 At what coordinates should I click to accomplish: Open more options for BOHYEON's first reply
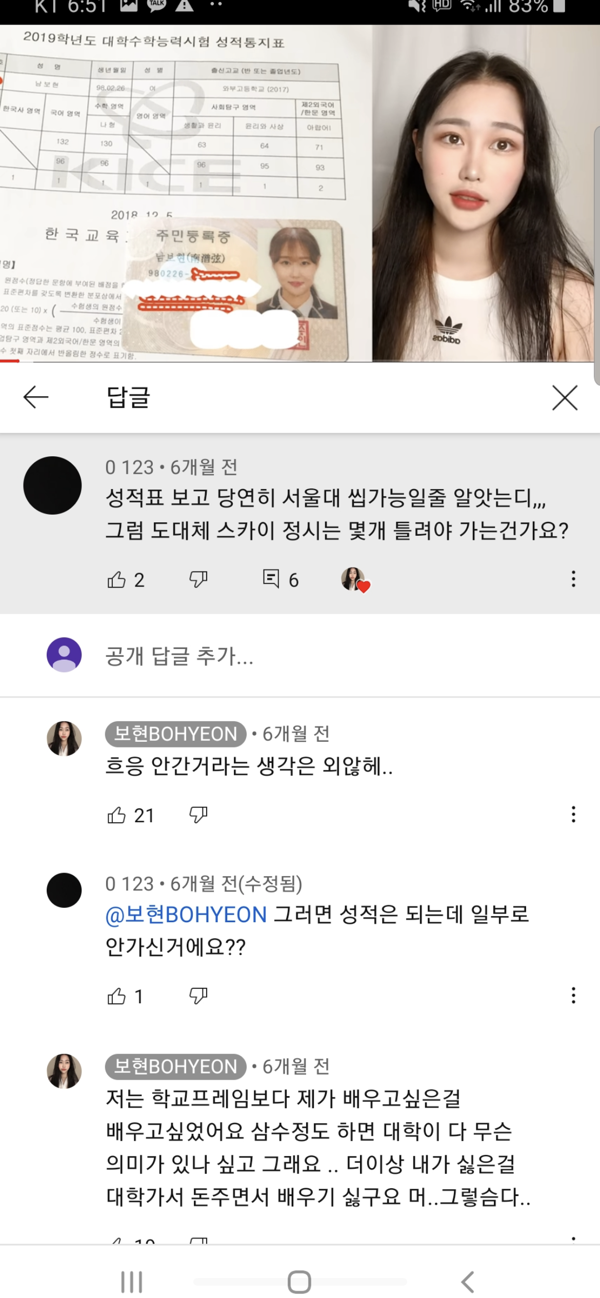tap(573, 814)
